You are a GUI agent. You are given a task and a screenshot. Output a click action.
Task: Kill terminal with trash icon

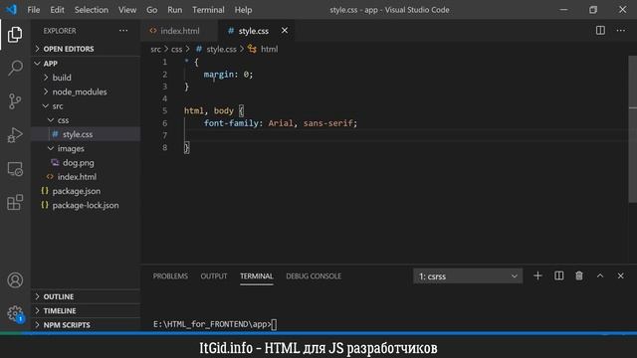click(x=579, y=276)
